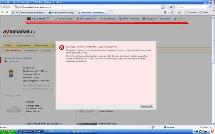Switch to vladxxxxxx - aVtoma... taskbar window
This screenshot has height=134, width=215.
[31, 132]
